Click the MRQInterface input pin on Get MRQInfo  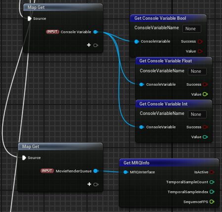126,172
